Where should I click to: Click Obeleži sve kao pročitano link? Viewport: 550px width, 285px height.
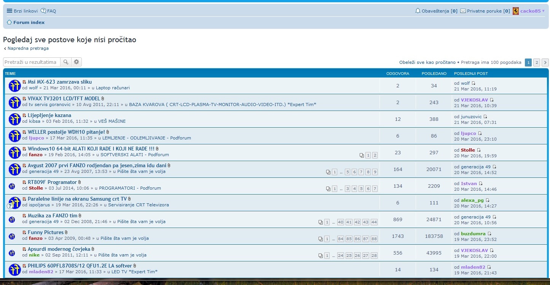tap(427, 62)
